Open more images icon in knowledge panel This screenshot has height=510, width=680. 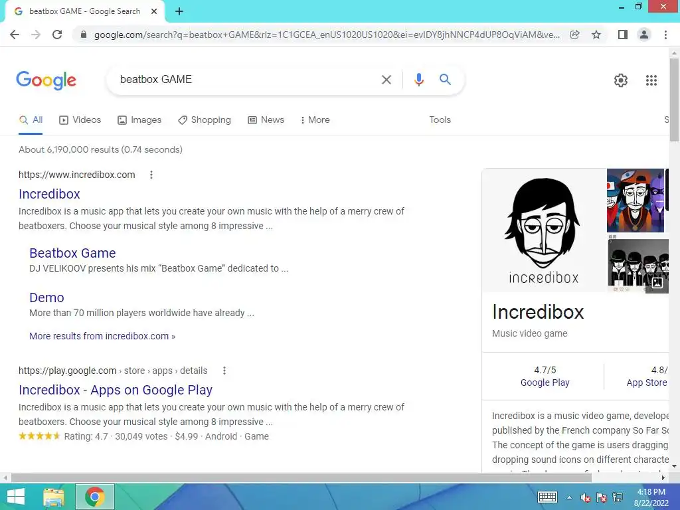pyautogui.click(x=657, y=283)
